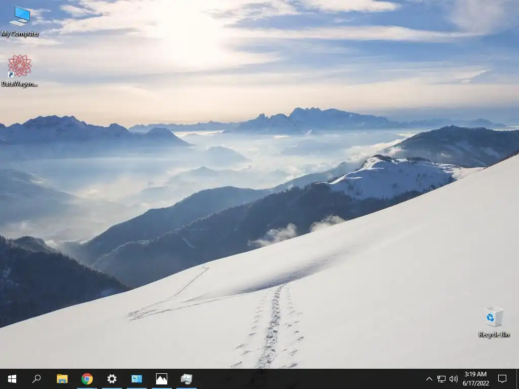The image size is (519, 389).
Task: Open the network status tray icon
Action: tap(441, 379)
